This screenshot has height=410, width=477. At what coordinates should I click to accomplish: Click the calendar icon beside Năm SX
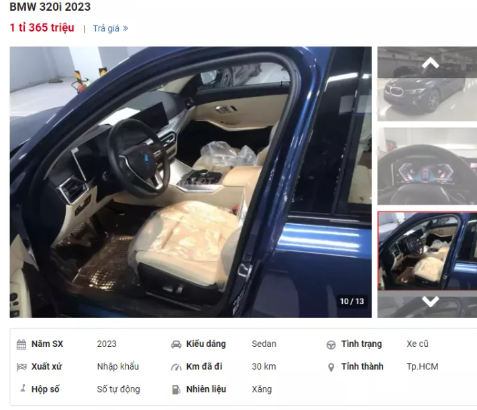tap(21, 344)
